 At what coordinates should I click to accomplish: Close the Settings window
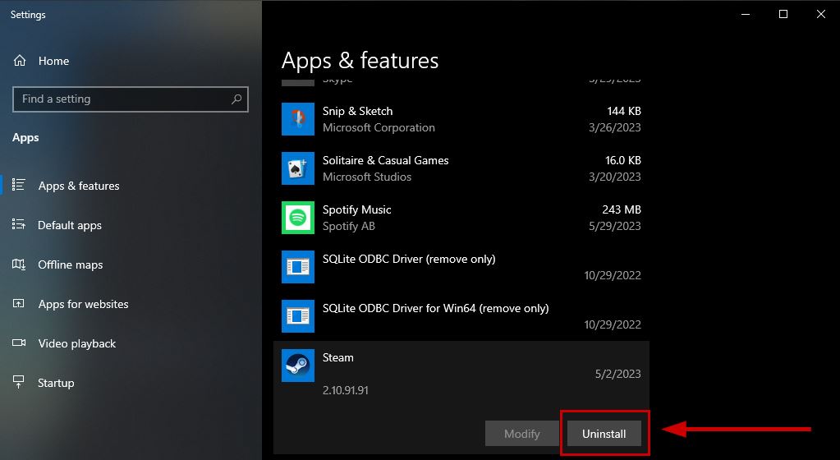[x=821, y=15]
